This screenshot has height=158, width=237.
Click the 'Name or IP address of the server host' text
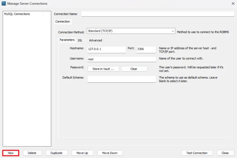187,50
